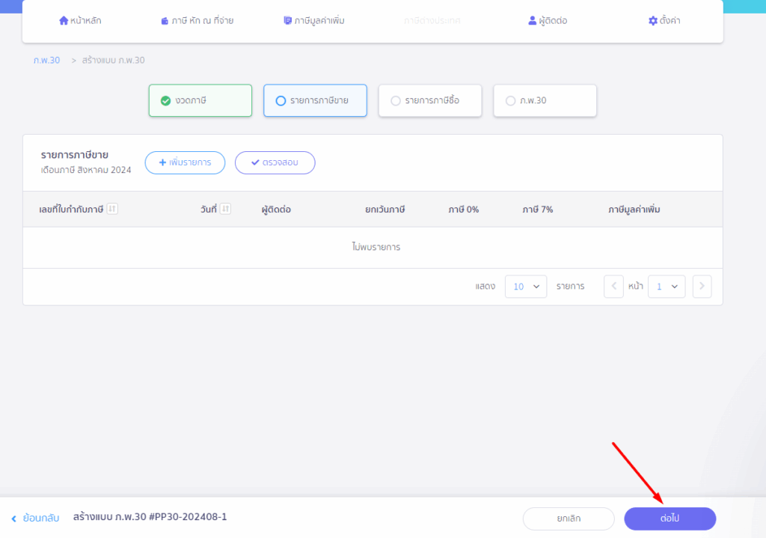The height and width of the screenshot is (538, 766).
Task: Click the ภ.พ.30 breadcrumb link
Action: pyautogui.click(x=46, y=60)
